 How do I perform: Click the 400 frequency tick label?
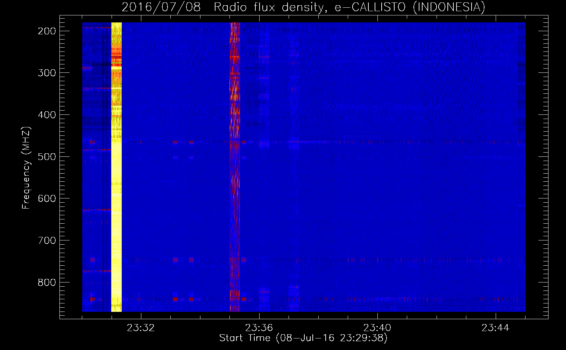point(47,115)
